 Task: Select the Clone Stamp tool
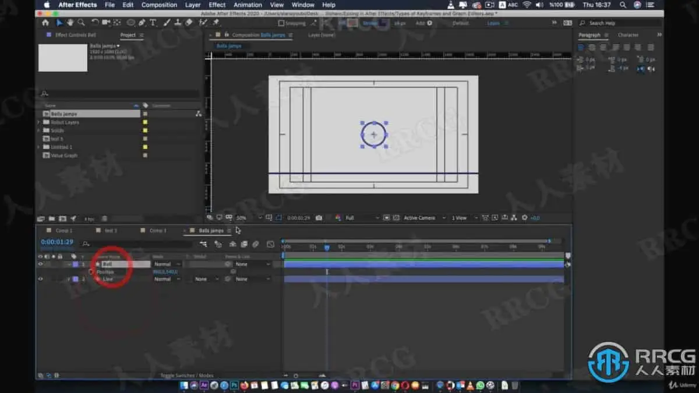click(178, 23)
